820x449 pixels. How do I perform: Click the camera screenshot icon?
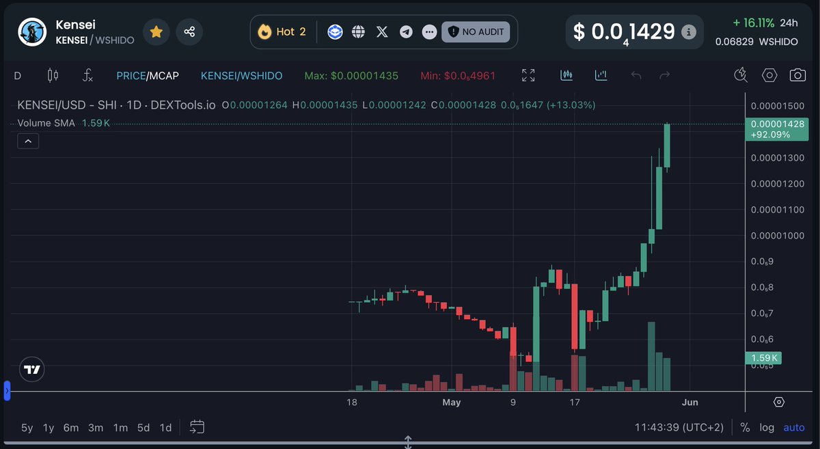point(799,75)
